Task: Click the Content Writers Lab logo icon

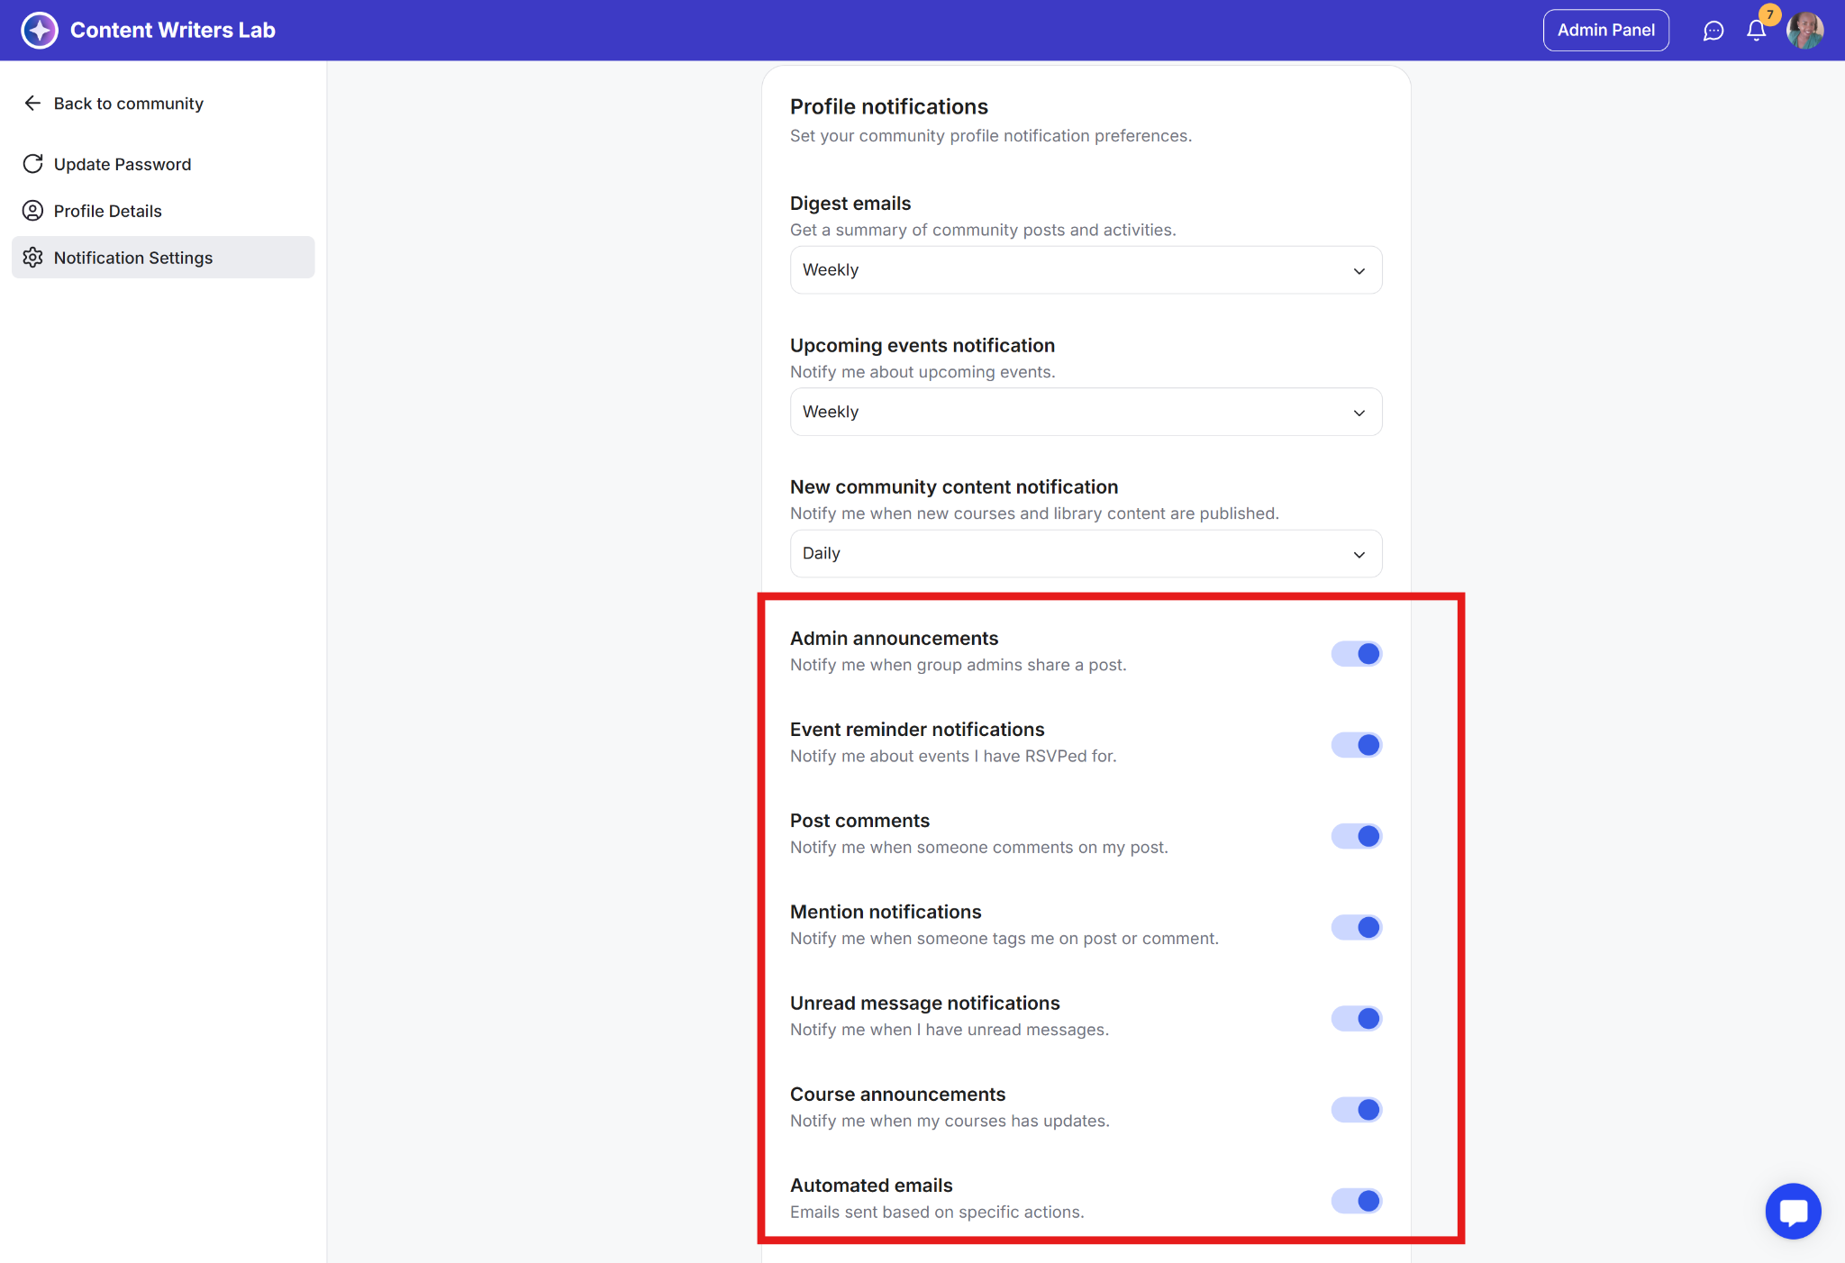Action: 40,31
